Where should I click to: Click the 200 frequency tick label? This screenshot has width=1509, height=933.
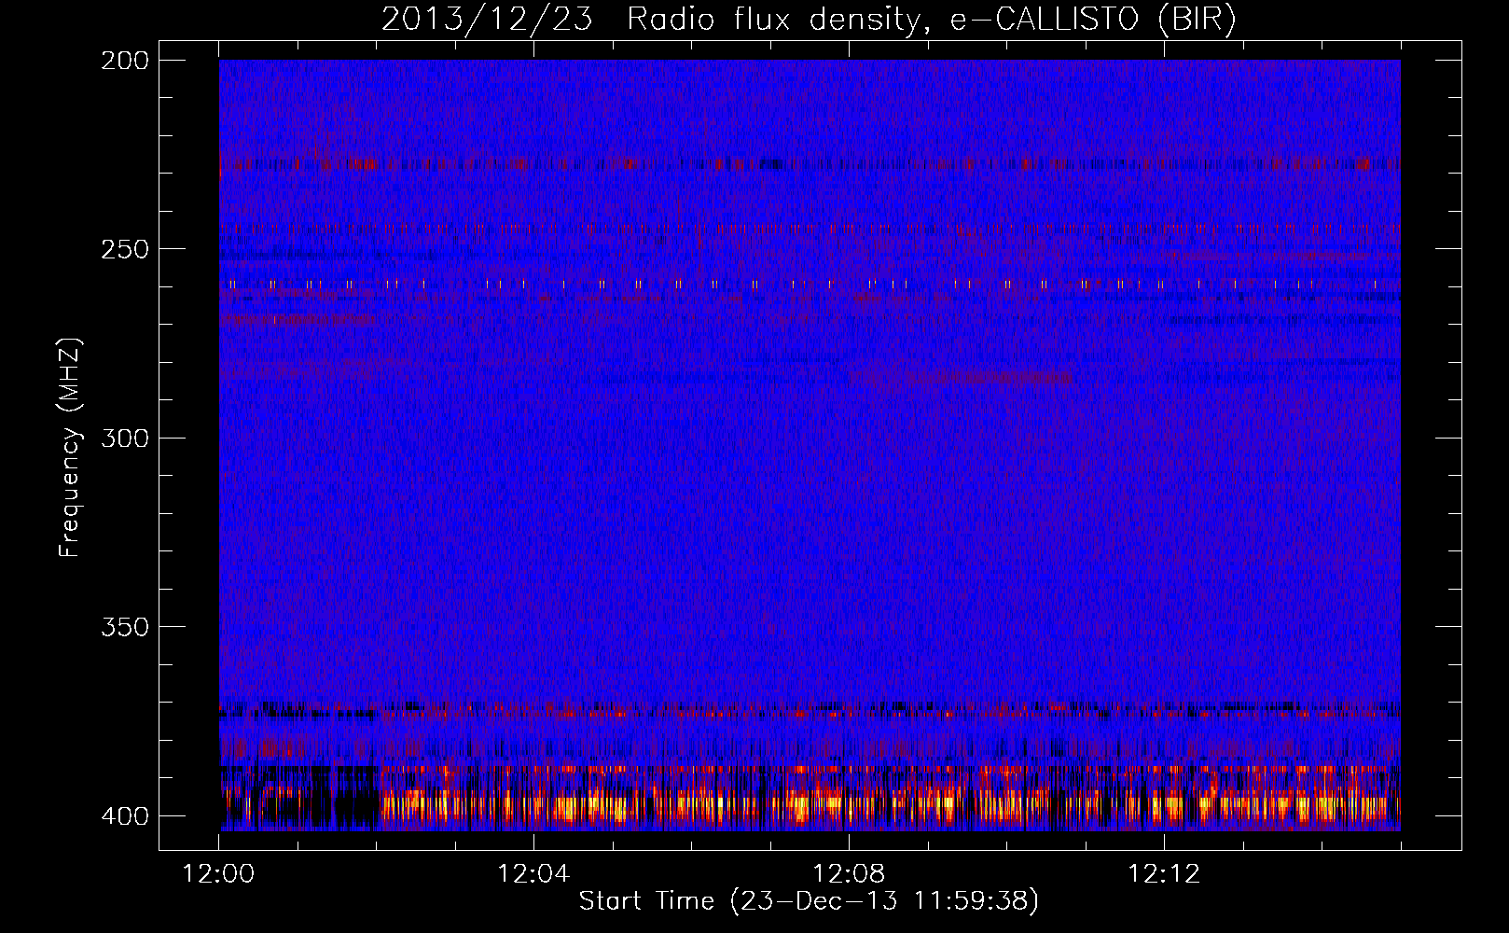pyautogui.click(x=125, y=61)
